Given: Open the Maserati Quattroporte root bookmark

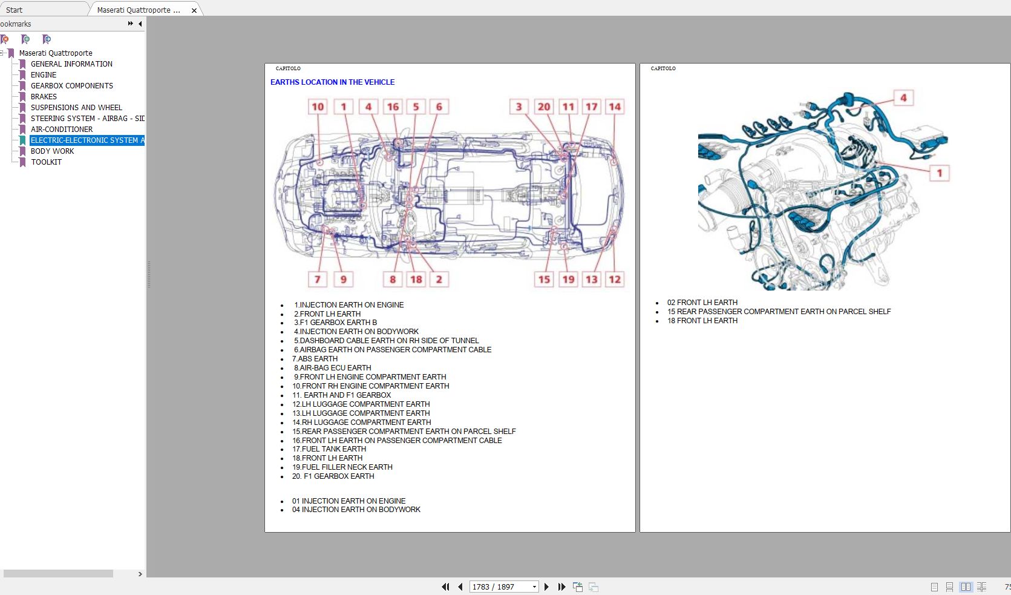Looking at the screenshot, I should tap(56, 53).
